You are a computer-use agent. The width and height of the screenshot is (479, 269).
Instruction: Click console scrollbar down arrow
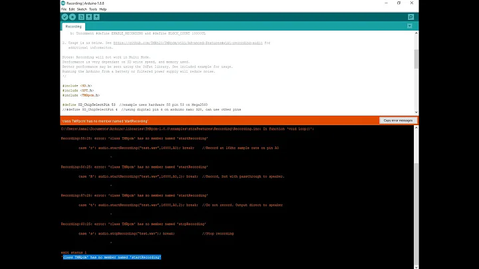coord(416,266)
